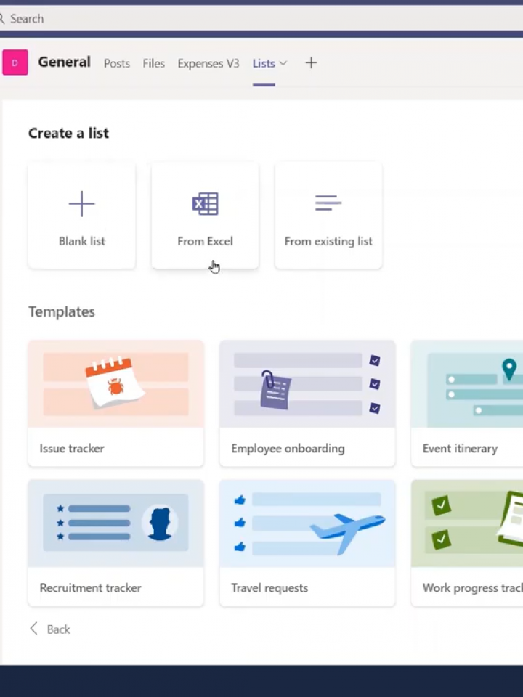Open the Issue tracker template
The height and width of the screenshot is (697, 523).
click(115, 404)
